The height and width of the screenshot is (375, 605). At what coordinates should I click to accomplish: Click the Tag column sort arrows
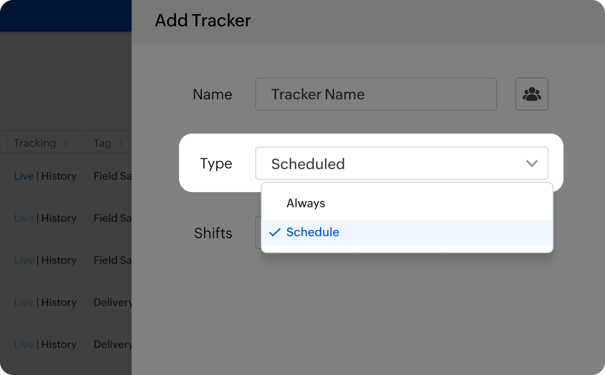pyautogui.click(x=121, y=143)
